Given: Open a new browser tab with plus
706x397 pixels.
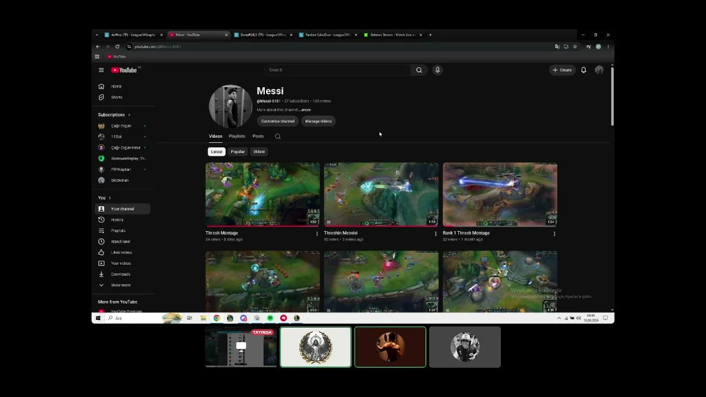Looking at the screenshot, I should pos(430,35).
